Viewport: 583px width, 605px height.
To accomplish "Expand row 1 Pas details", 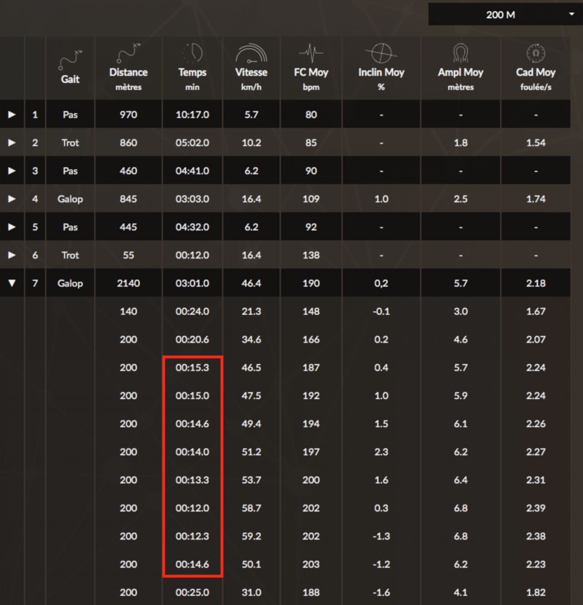I will click(12, 115).
